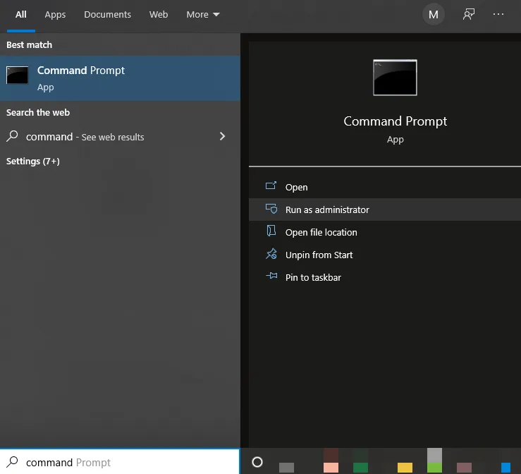The width and height of the screenshot is (521, 474).
Task: Switch to the Web tab
Action: tap(159, 15)
